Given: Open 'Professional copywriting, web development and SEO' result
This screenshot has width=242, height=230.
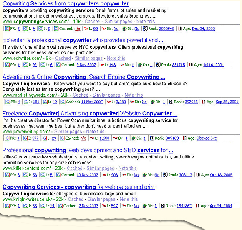Looking at the screenshot, I should (x=88, y=150).
